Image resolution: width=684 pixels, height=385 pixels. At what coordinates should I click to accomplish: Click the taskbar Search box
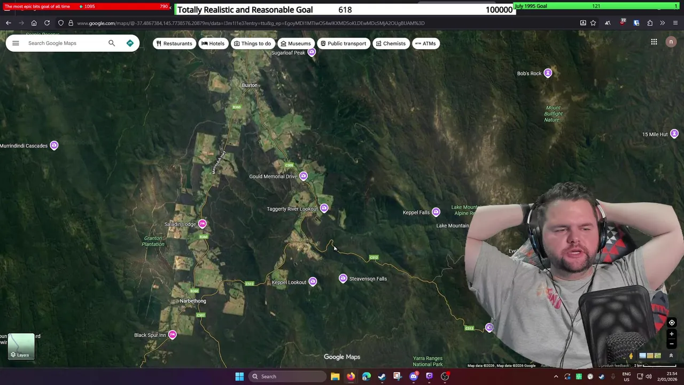coord(287,376)
